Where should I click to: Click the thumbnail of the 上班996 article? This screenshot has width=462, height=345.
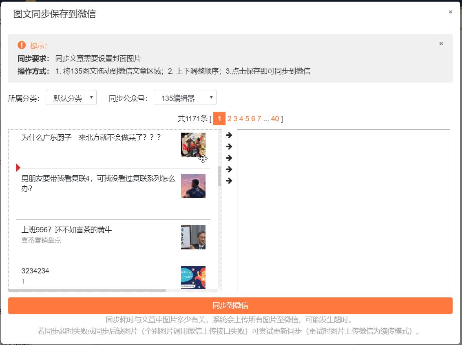(x=193, y=237)
